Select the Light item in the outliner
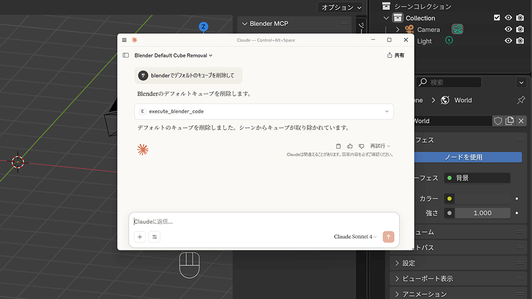This screenshot has height=299, width=532. [424, 41]
